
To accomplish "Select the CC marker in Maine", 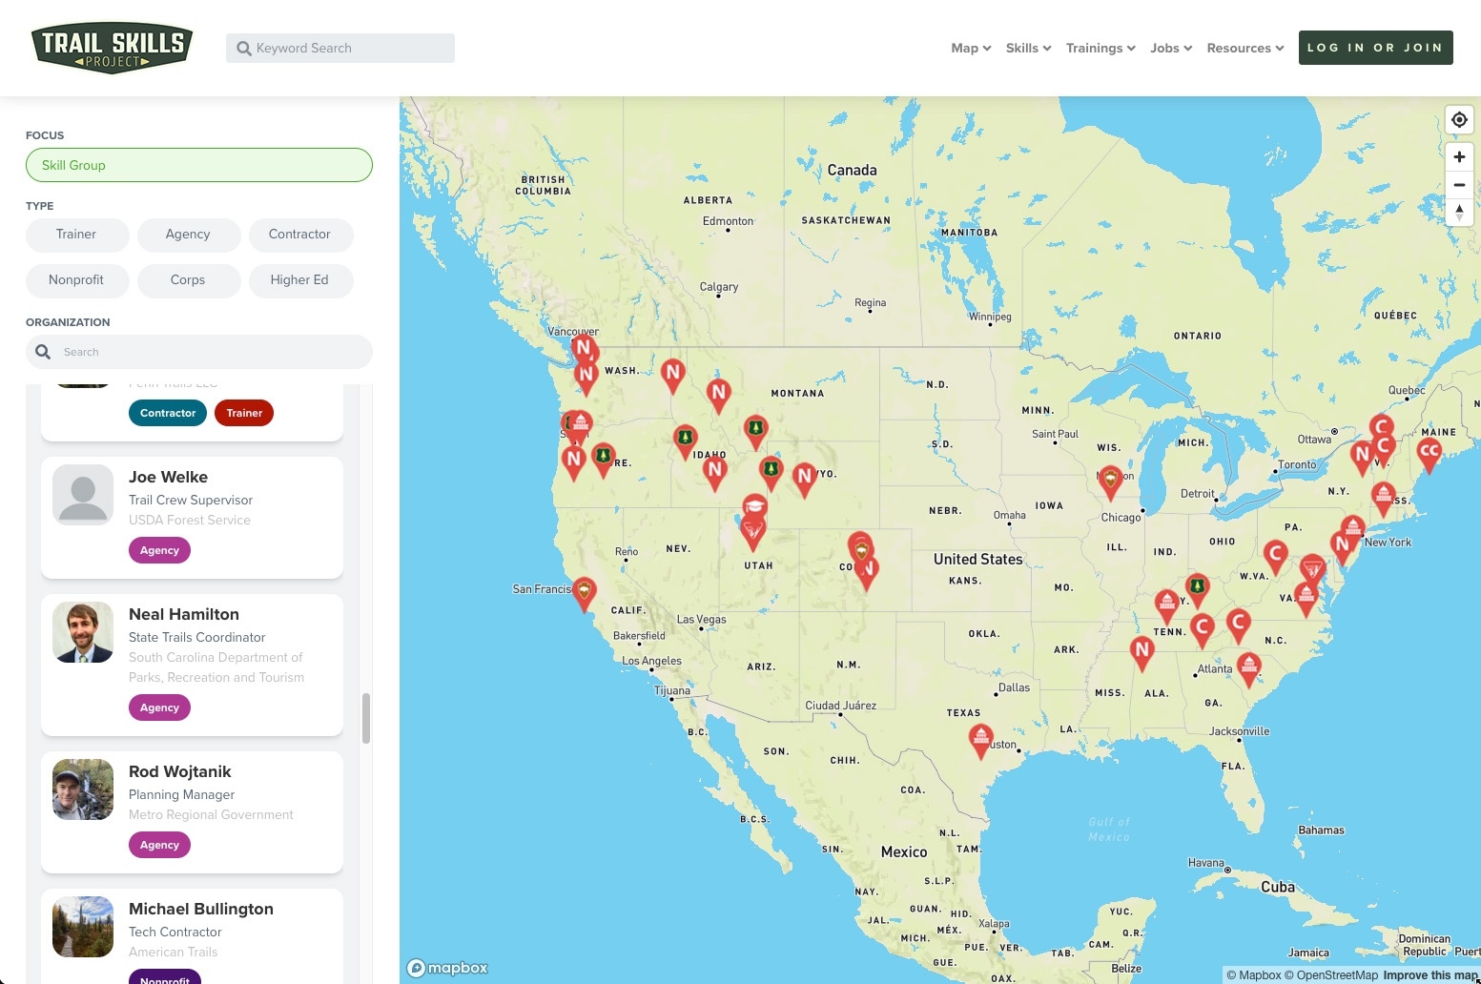I will 1429,454.
